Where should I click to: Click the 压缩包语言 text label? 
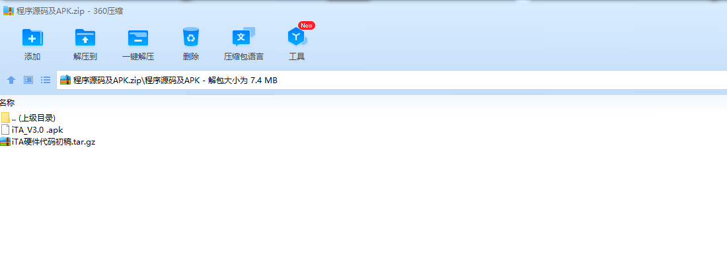click(x=243, y=57)
